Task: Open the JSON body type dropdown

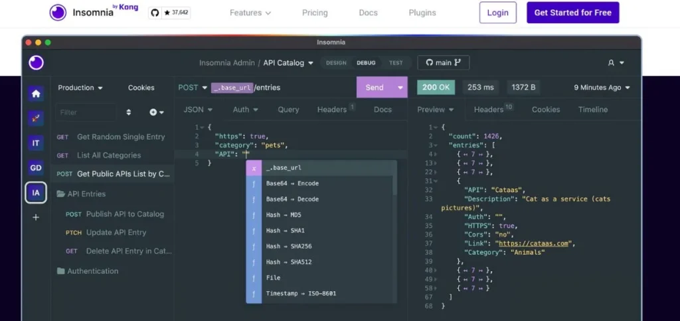Action: 198,110
